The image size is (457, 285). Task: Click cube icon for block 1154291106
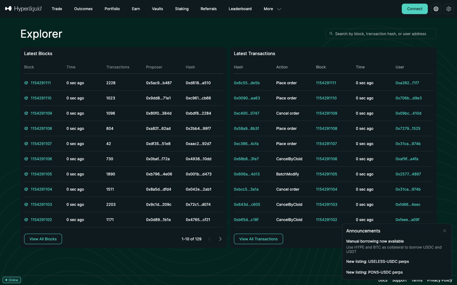(x=26, y=159)
